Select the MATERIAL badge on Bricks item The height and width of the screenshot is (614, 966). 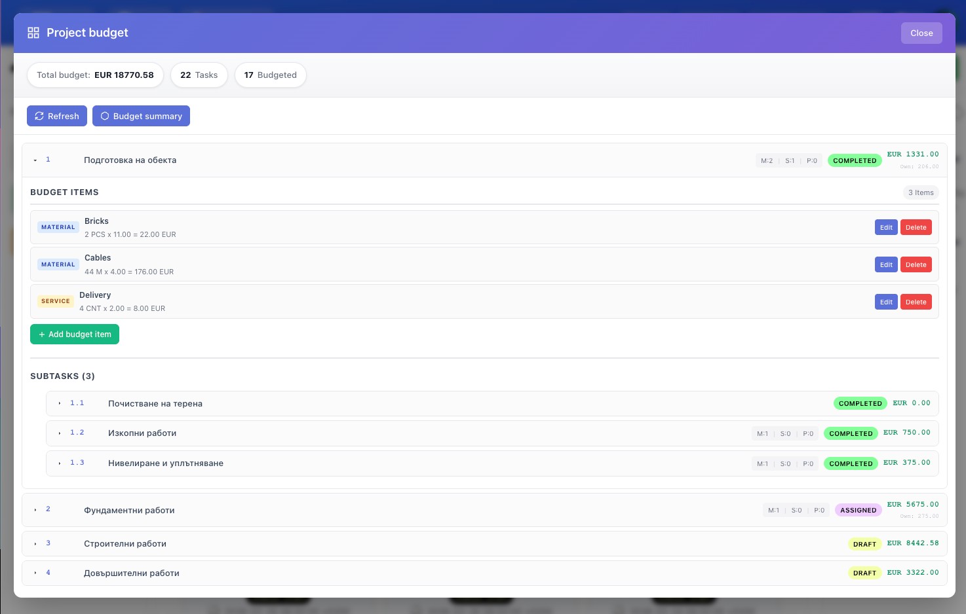[x=58, y=227]
